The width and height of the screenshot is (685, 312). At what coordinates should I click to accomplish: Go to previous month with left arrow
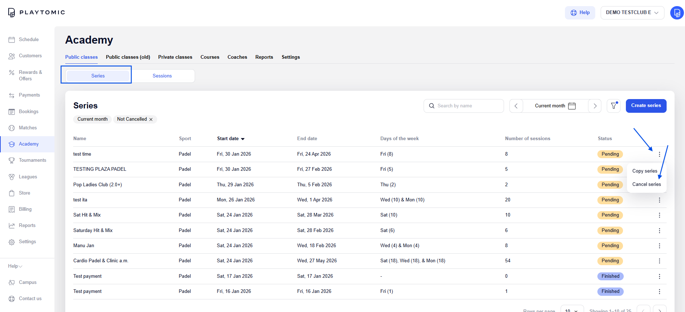(516, 106)
